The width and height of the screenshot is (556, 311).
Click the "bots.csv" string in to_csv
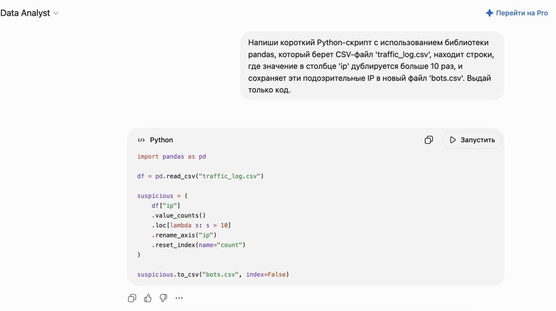pyautogui.click(x=221, y=274)
